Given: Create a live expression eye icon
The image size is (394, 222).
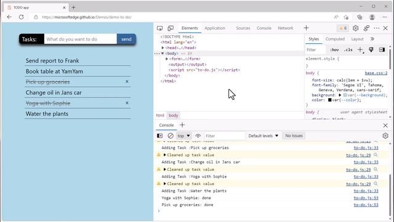Looking at the screenshot, I should (198, 136).
